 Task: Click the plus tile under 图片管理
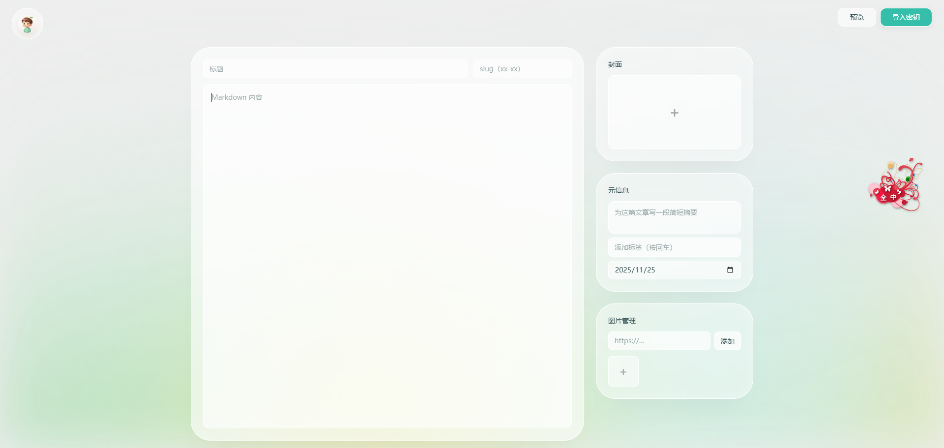click(x=623, y=372)
